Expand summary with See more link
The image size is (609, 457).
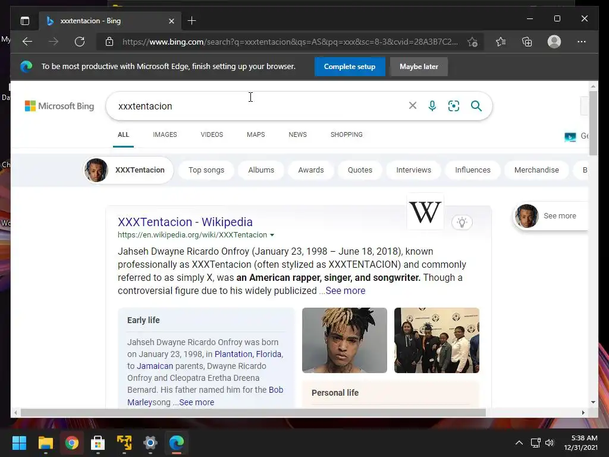tap(346, 290)
